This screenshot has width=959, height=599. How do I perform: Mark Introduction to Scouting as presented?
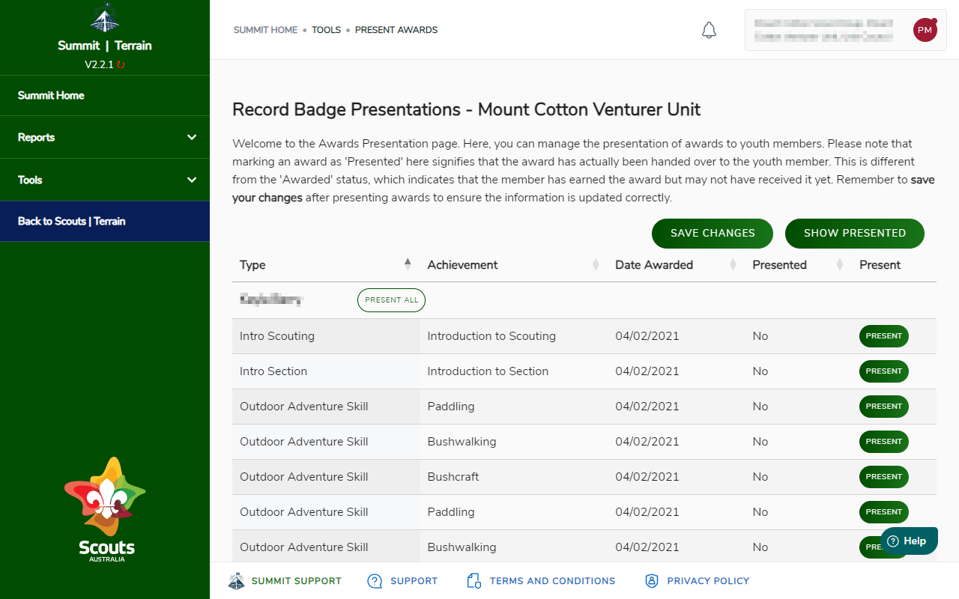pos(883,336)
